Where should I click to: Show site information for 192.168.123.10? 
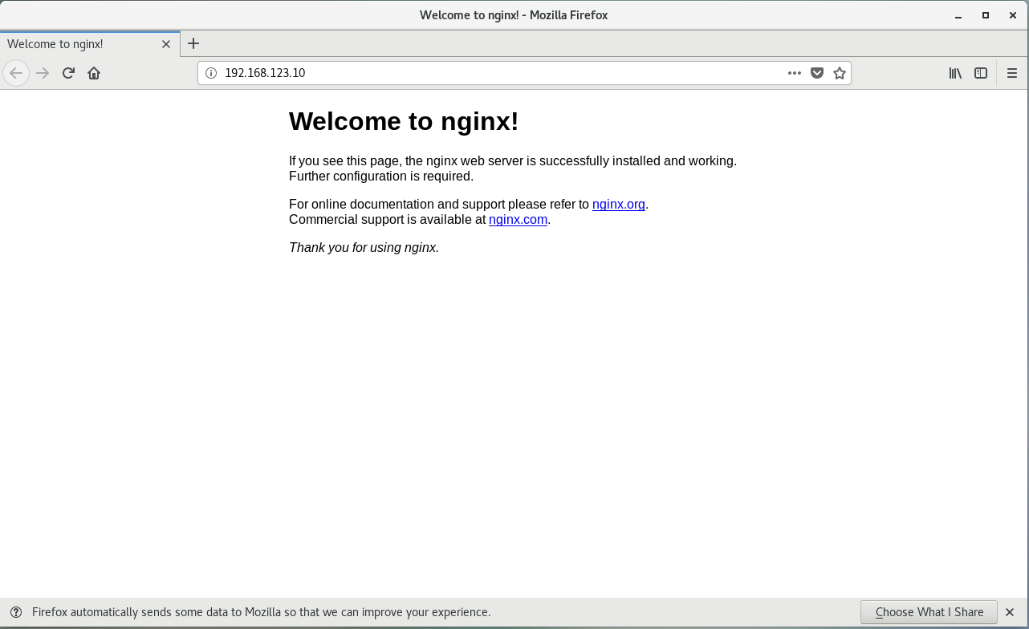[x=211, y=73]
